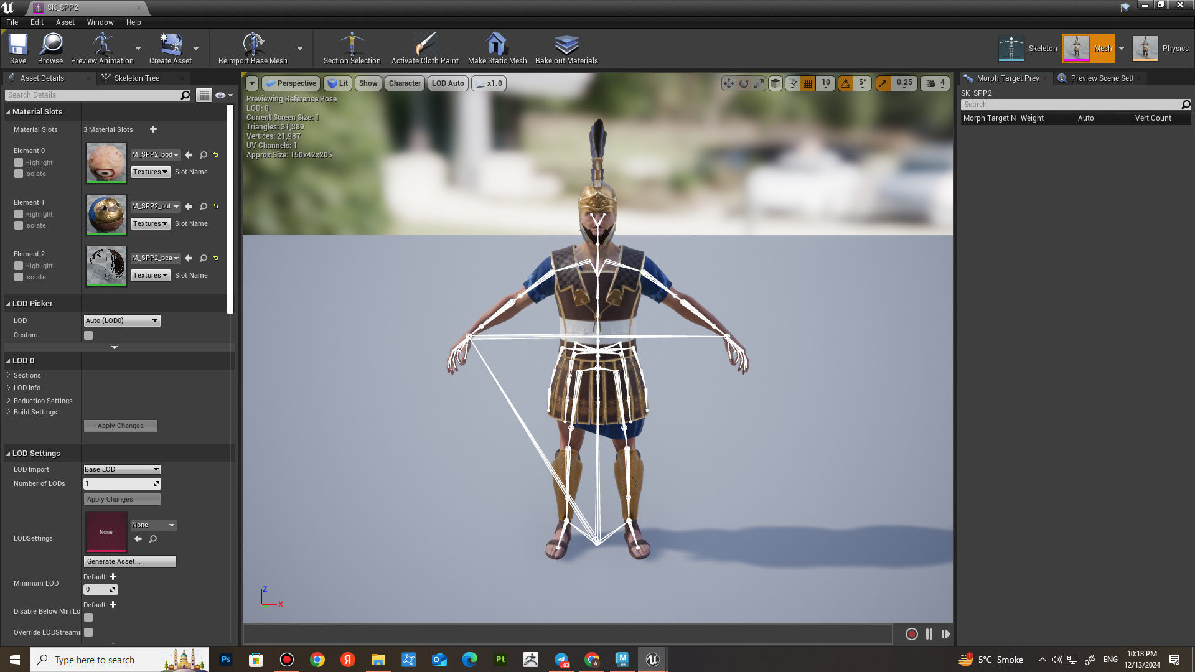Collapse the Material Slots section
Image resolution: width=1195 pixels, height=672 pixels.
(8, 112)
